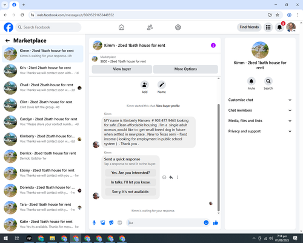
Task: Expand the Customise chat section
Action: [x=260, y=100]
